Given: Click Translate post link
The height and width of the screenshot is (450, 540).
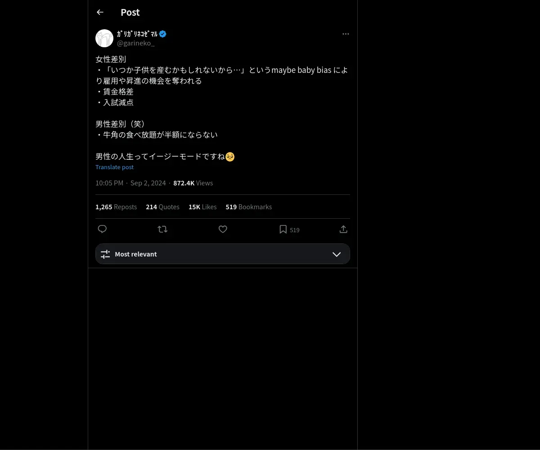Looking at the screenshot, I should coord(114,167).
